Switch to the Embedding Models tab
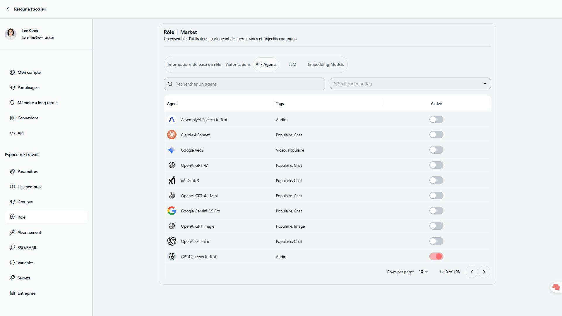 pos(326,64)
